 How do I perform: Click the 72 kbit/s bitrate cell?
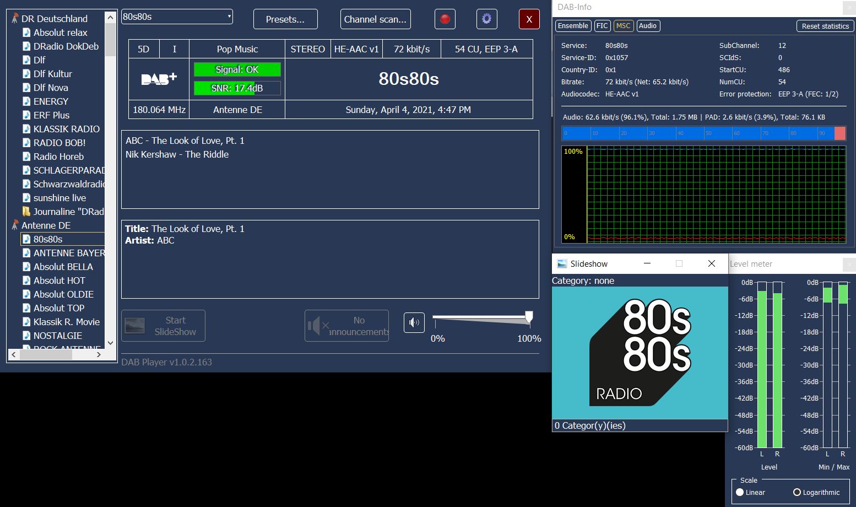pyautogui.click(x=411, y=49)
